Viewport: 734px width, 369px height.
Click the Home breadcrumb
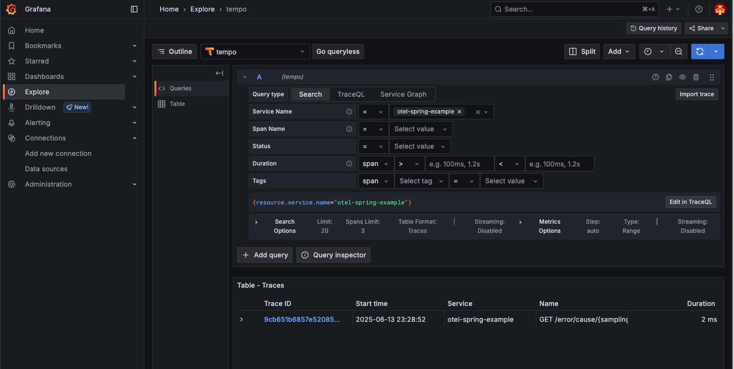coord(169,9)
